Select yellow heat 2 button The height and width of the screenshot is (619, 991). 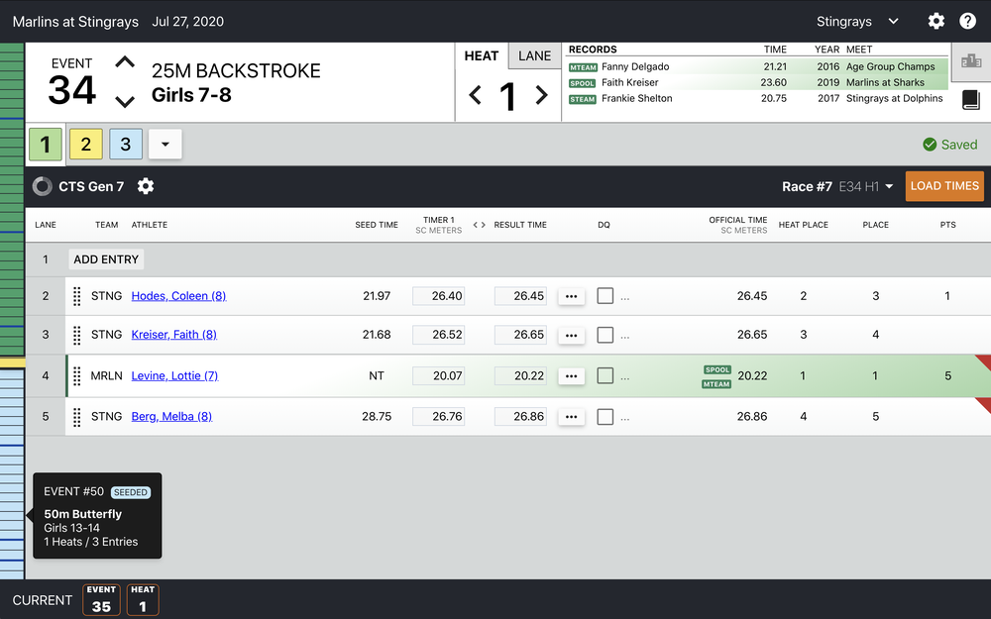[86, 144]
